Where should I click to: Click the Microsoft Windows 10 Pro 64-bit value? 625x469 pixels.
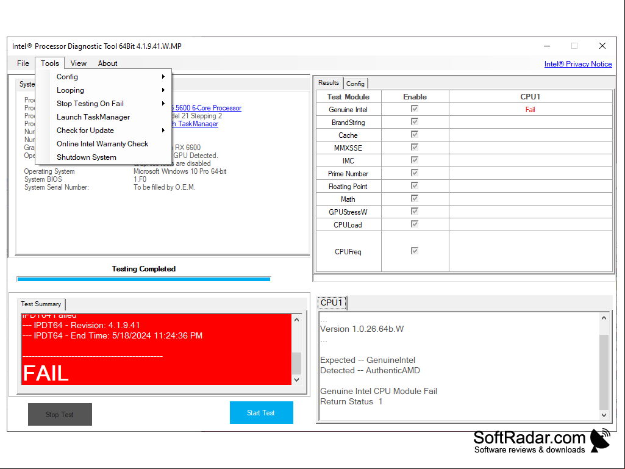click(x=180, y=171)
